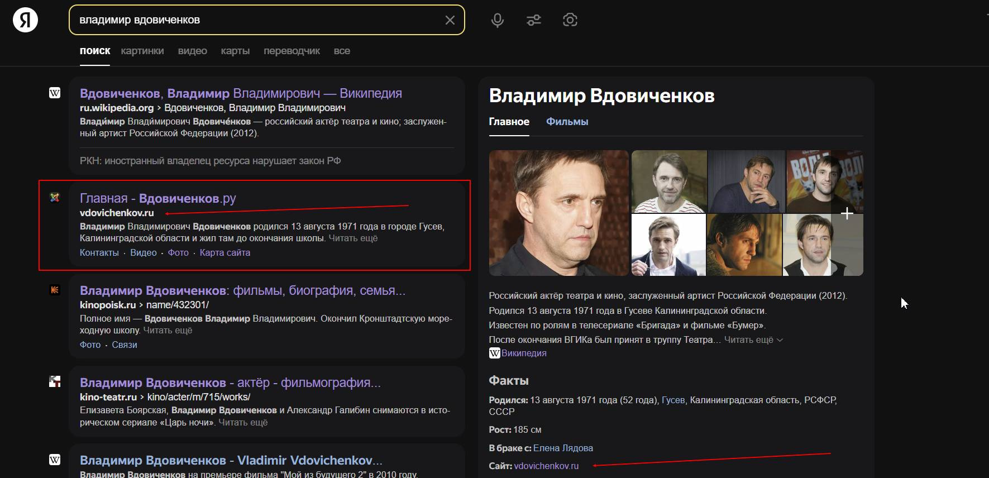Open the large portrait photo of the actor
This screenshot has width=989, height=478.
coord(559,213)
